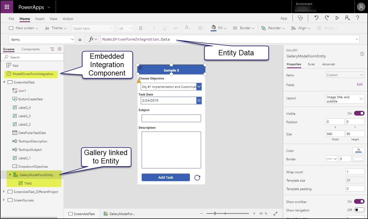Switch to the Advanced tab
The image size is (368, 219).
pos(328,64)
